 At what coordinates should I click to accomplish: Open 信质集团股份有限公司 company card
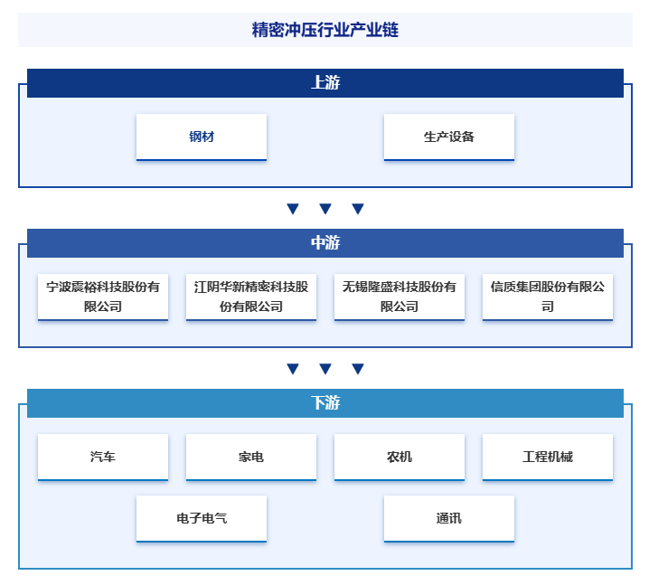click(548, 297)
